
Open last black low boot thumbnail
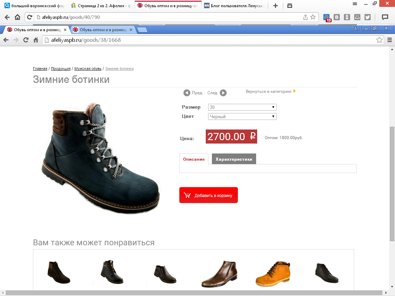click(327, 273)
